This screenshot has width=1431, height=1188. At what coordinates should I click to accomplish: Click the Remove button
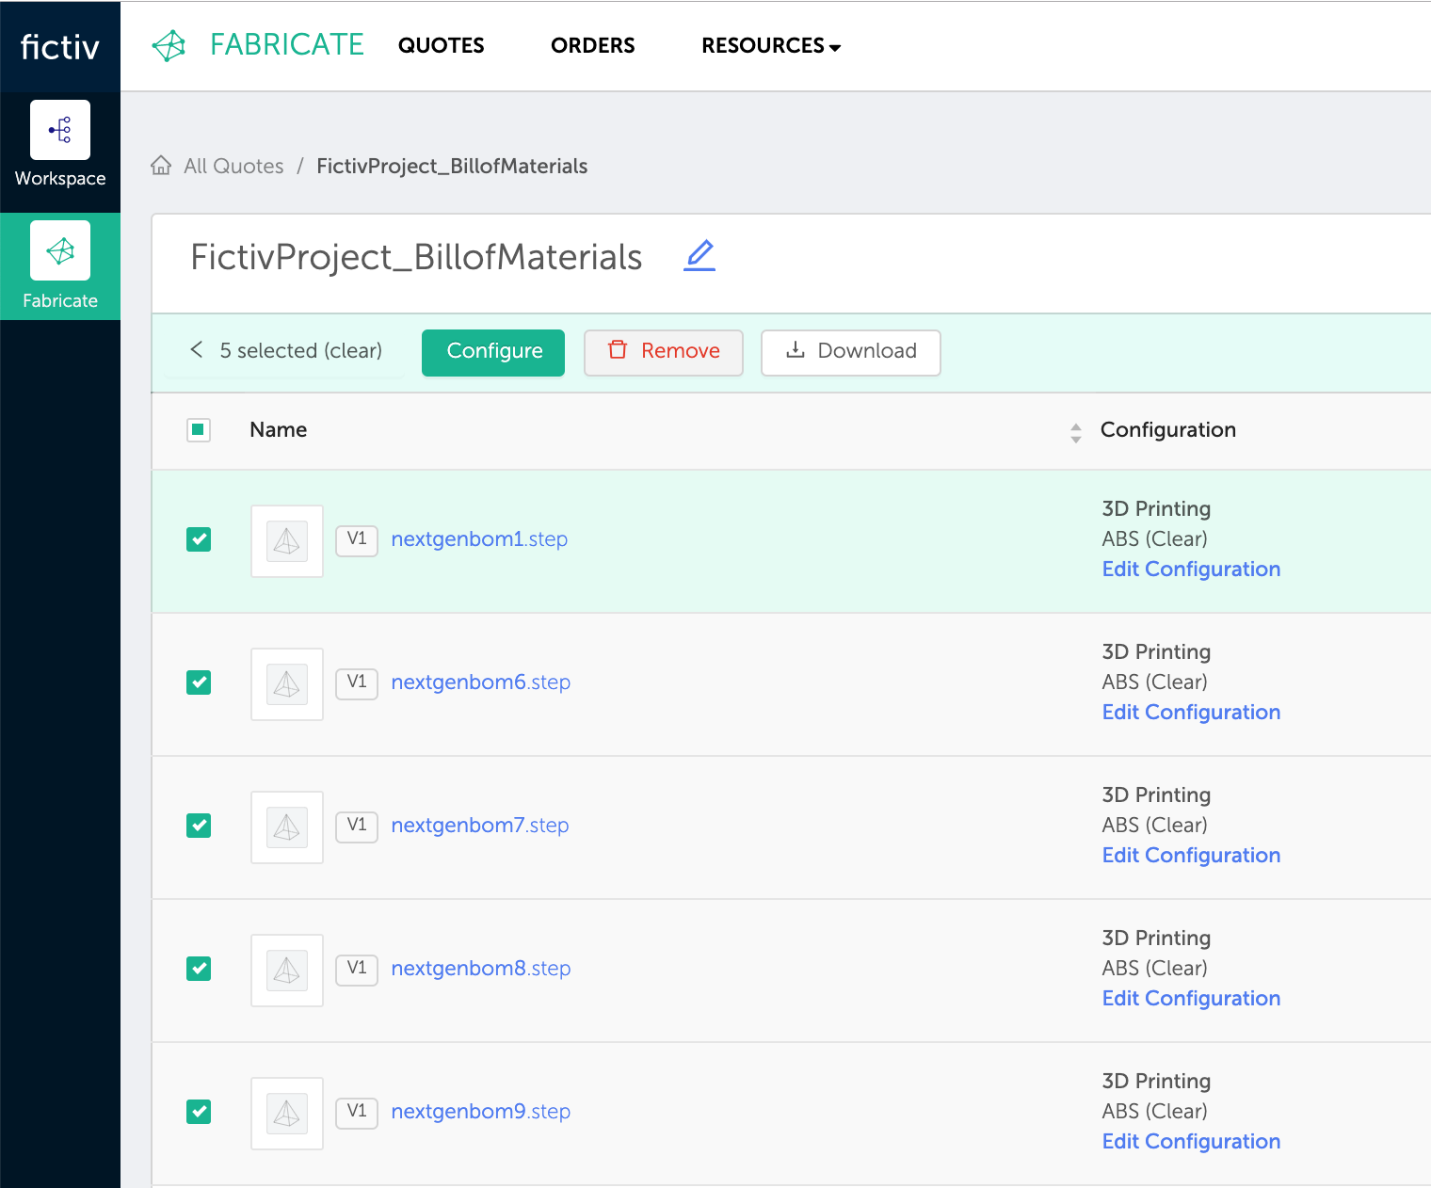[x=664, y=353]
